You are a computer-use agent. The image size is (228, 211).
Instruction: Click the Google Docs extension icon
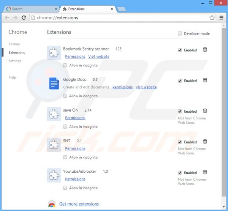(54, 83)
